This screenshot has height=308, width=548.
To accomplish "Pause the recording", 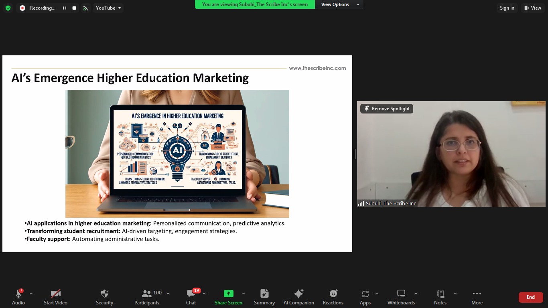I will 64,8.
